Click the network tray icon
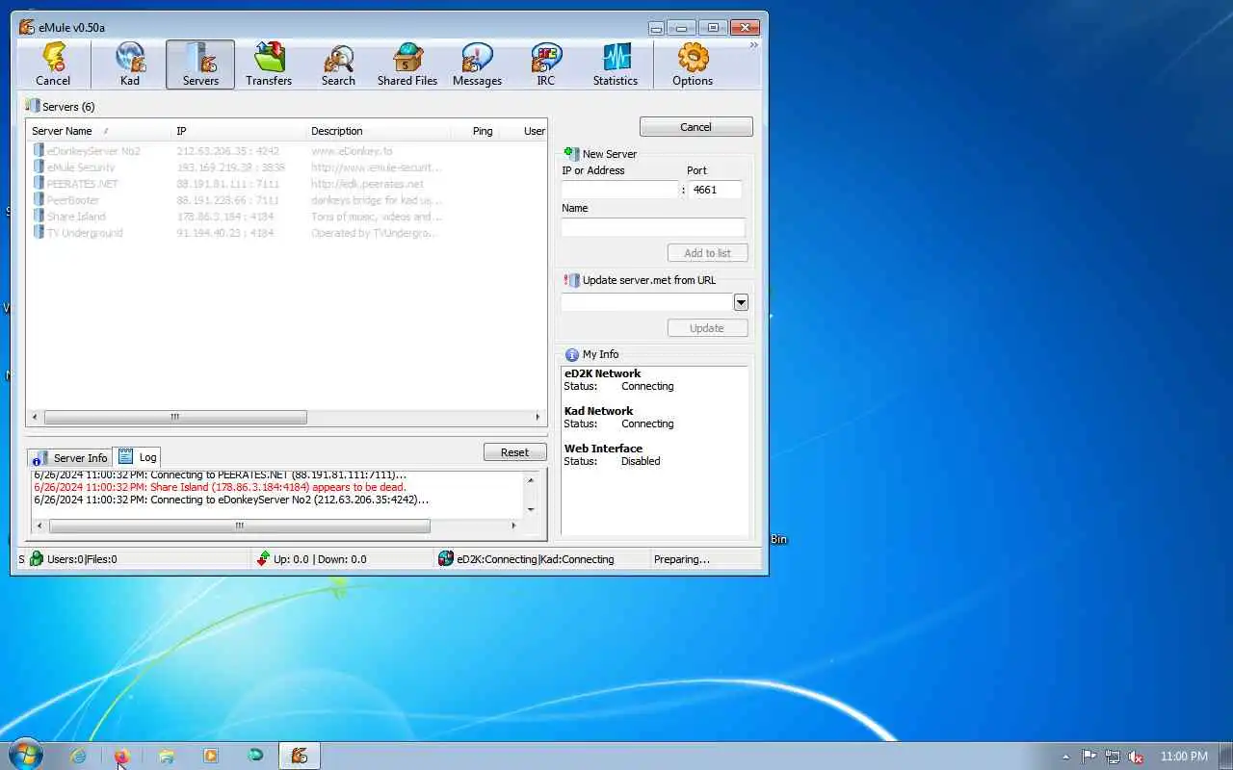Viewport: 1233px width, 770px height. [1113, 757]
